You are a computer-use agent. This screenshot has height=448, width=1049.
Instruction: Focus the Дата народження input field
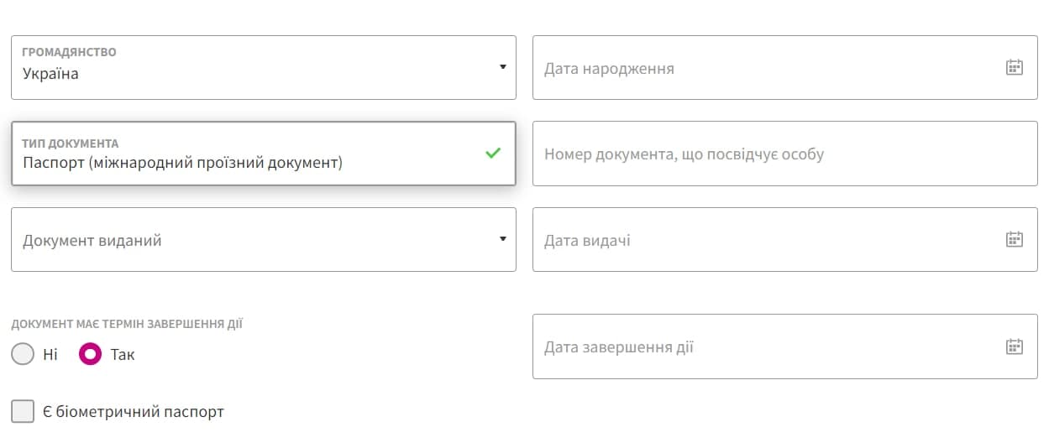tap(756, 68)
